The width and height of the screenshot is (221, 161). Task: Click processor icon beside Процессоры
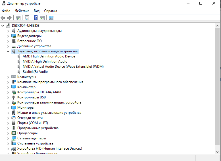point(14,133)
